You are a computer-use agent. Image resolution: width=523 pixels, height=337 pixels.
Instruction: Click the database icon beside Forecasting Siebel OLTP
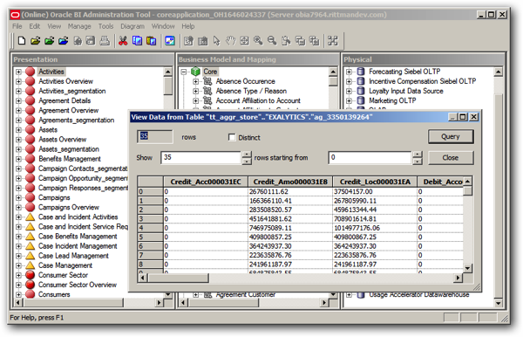361,72
